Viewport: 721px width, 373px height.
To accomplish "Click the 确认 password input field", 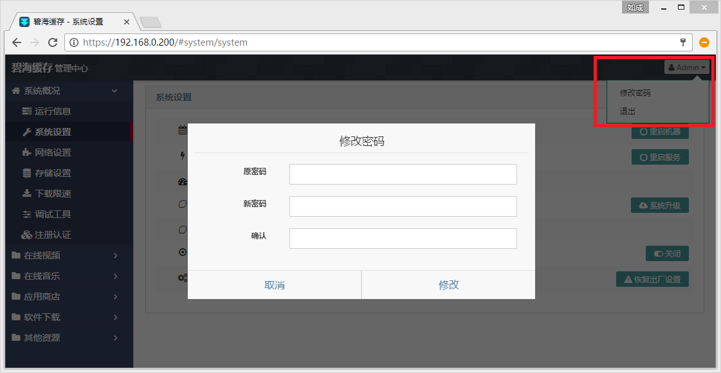I will [x=403, y=239].
